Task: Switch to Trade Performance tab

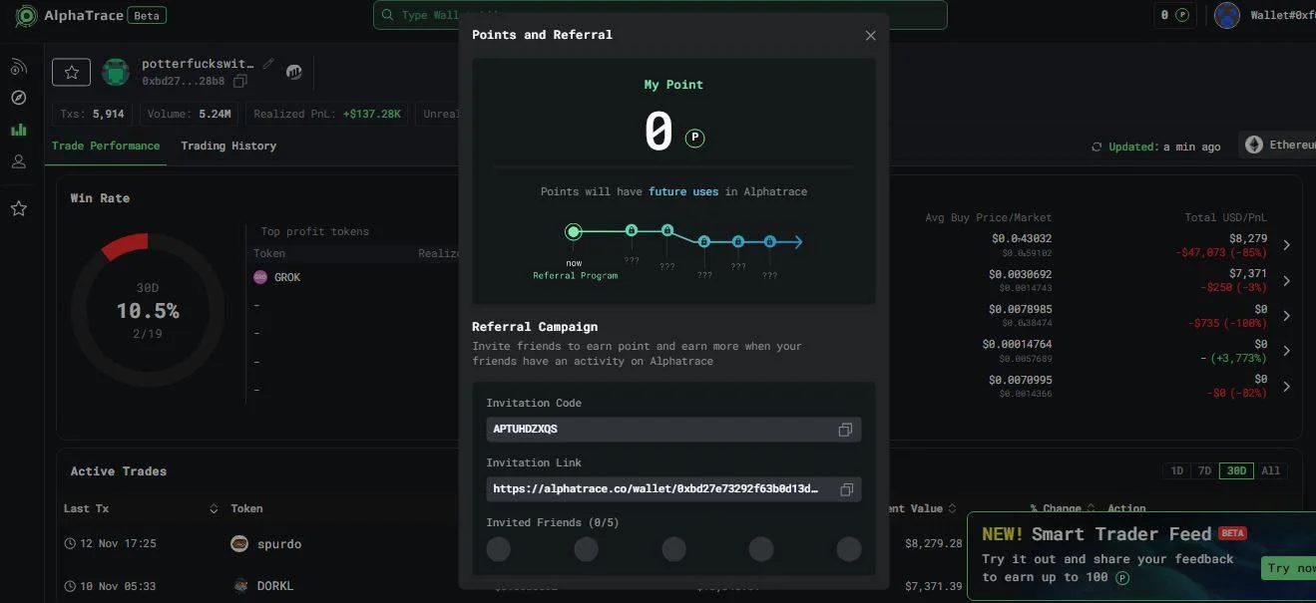Action: [x=106, y=146]
